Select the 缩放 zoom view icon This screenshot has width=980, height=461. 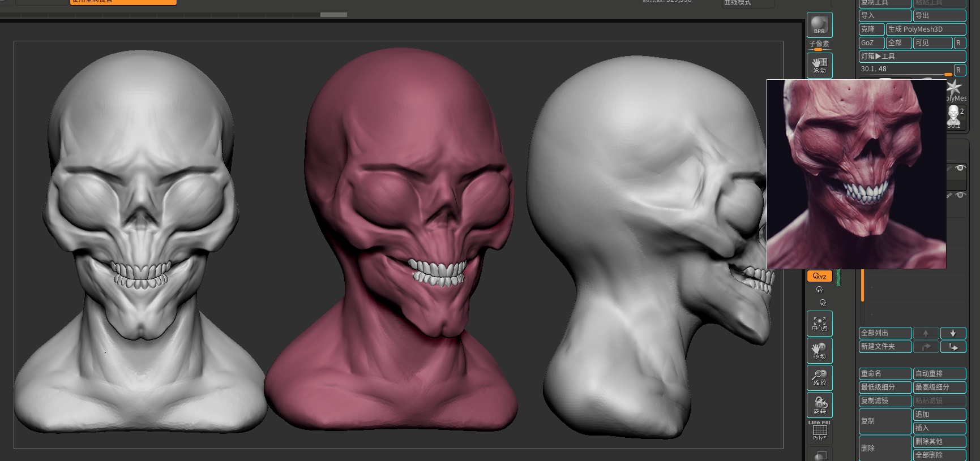point(819,378)
